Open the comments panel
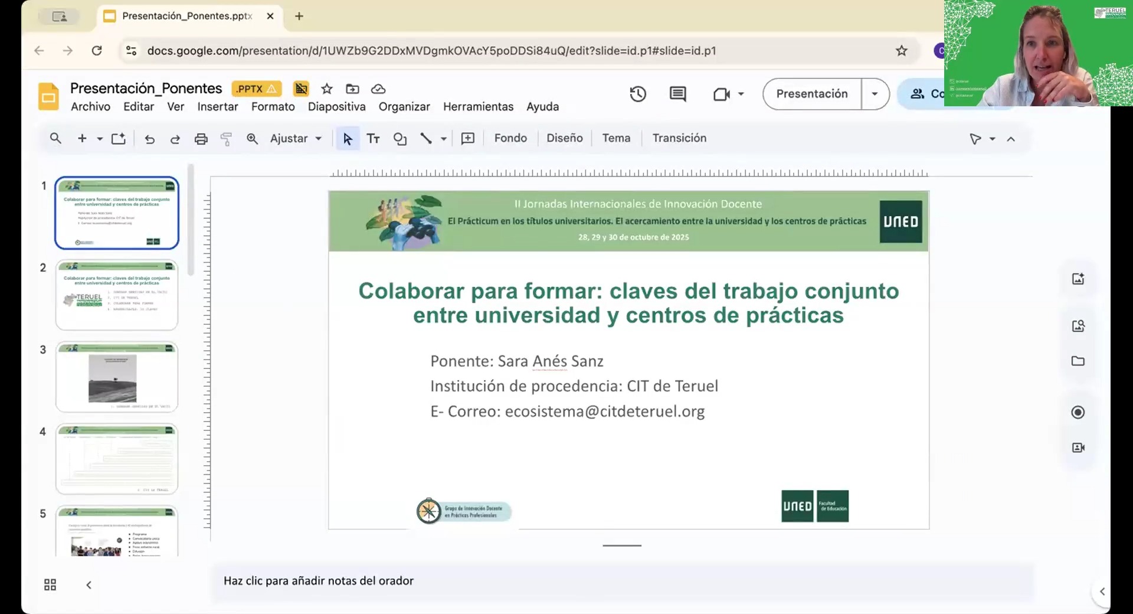 click(x=677, y=94)
